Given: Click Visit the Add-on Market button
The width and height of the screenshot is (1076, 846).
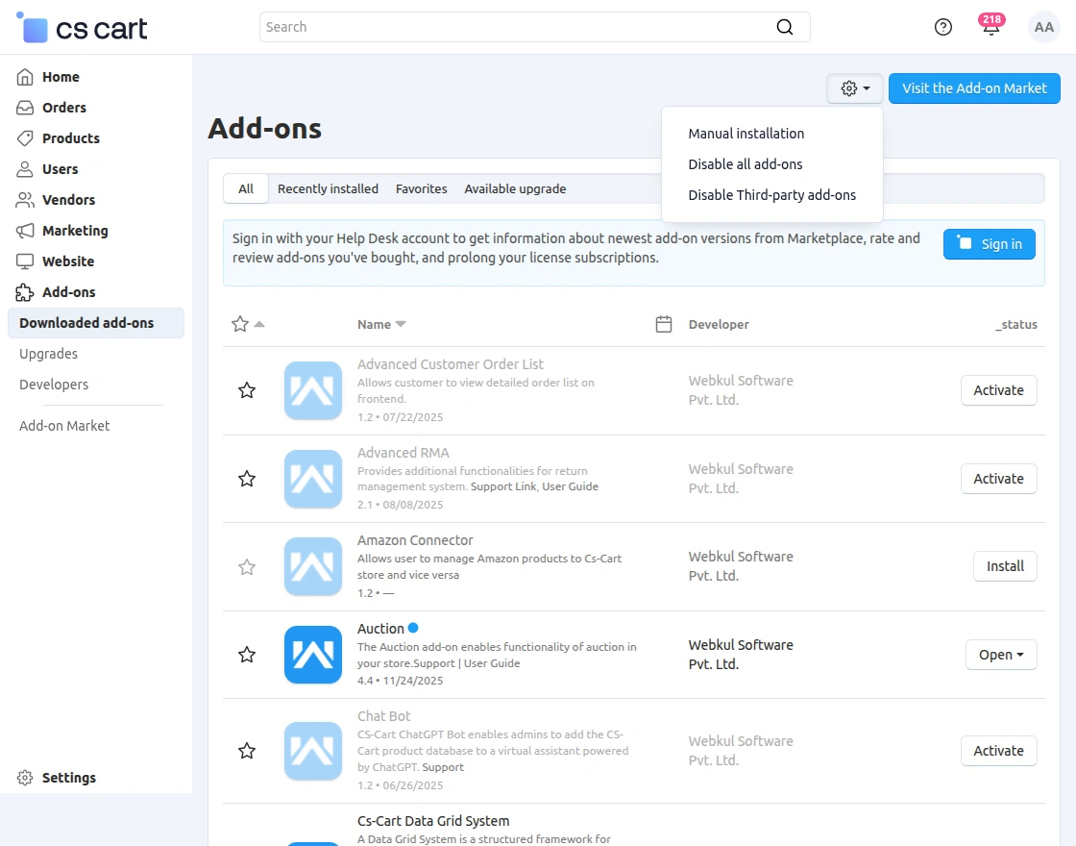Looking at the screenshot, I should point(974,88).
